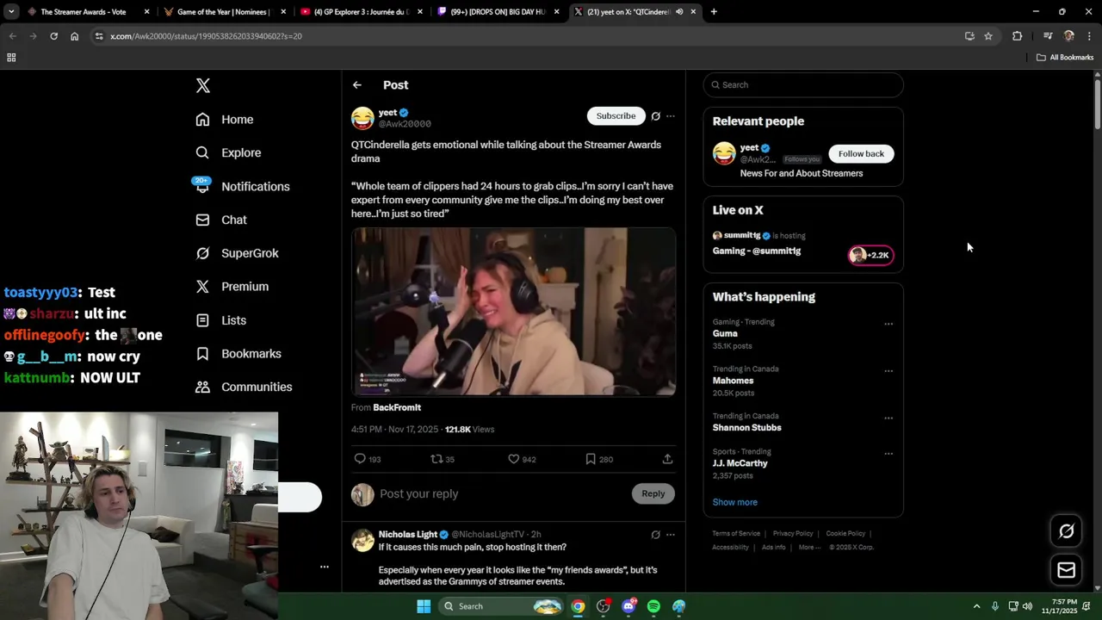Share the post via share icon
Viewport: 1102px width, 620px height.
click(x=667, y=459)
